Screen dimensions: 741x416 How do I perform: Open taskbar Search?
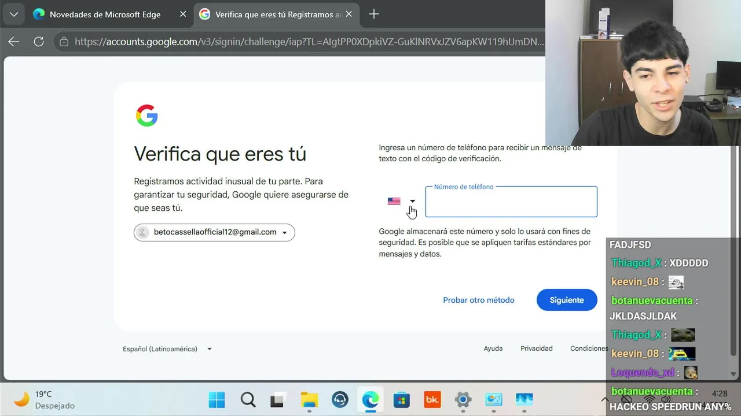click(x=248, y=399)
